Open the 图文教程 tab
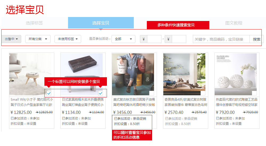 tap(234, 23)
